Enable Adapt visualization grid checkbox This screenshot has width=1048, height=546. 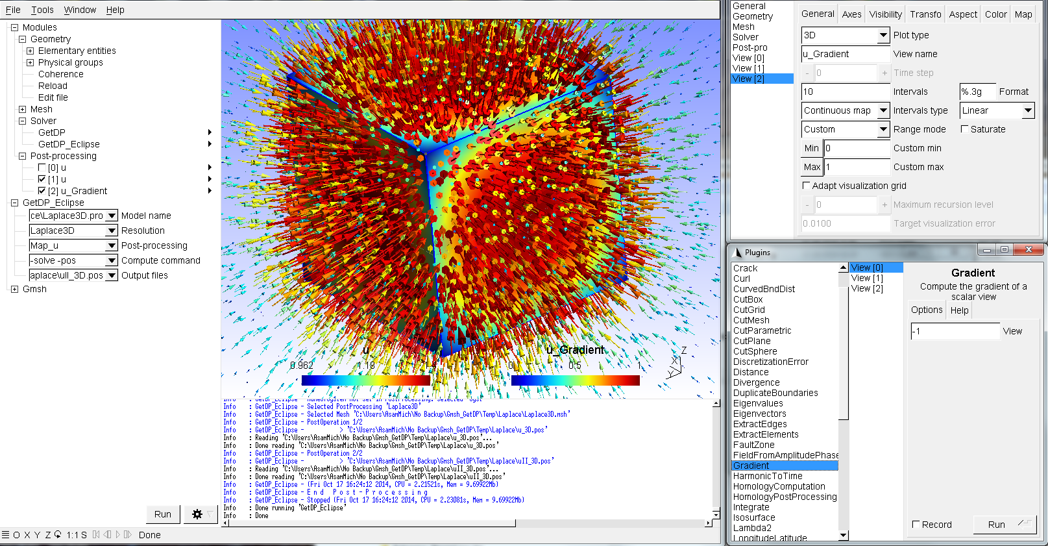(807, 186)
